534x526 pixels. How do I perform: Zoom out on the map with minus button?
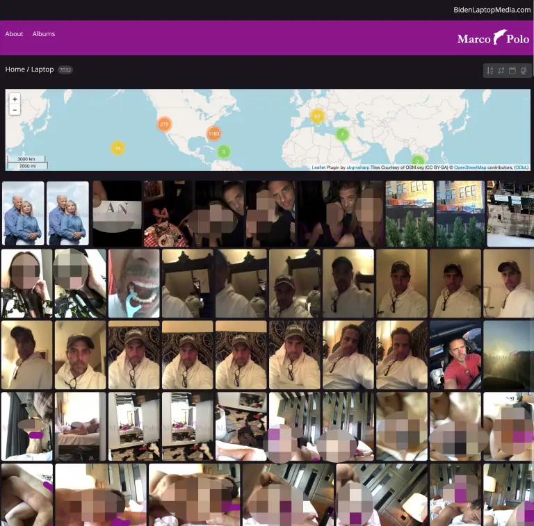point(15,110)
